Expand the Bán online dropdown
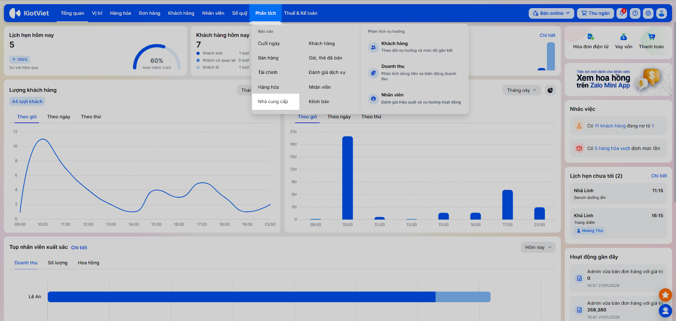Viewport: 676px width, 321px height. coord(551,13)
